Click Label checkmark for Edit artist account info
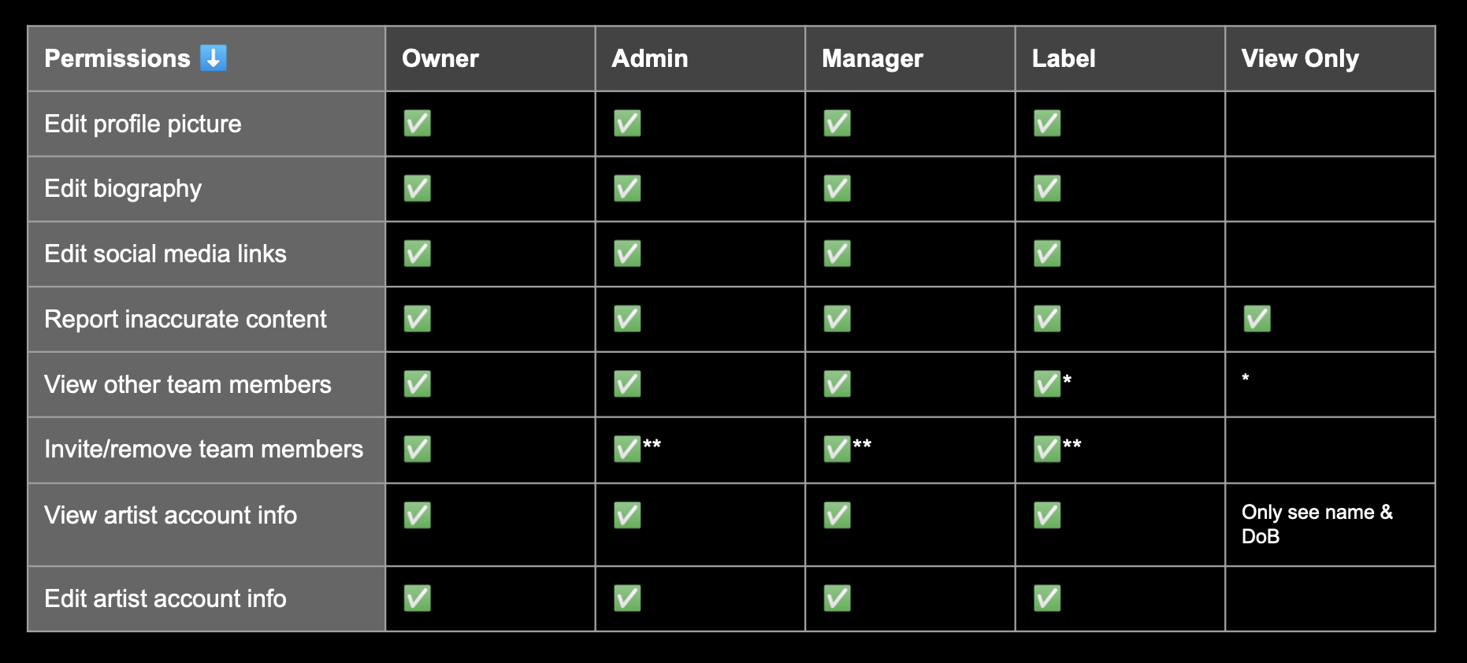Image resolution: width=1467 pixels, height=663 pixels. tap(1047, 598)
